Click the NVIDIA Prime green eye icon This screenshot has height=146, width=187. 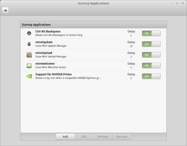click(29, 76)
